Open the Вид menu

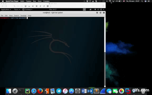(34, 1)
